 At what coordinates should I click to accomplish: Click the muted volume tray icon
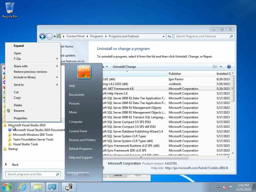(x=225, y=187)
